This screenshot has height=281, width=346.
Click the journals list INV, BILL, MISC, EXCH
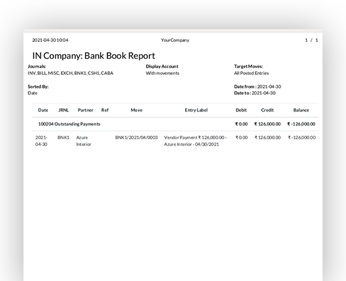(x=70, y=73)
